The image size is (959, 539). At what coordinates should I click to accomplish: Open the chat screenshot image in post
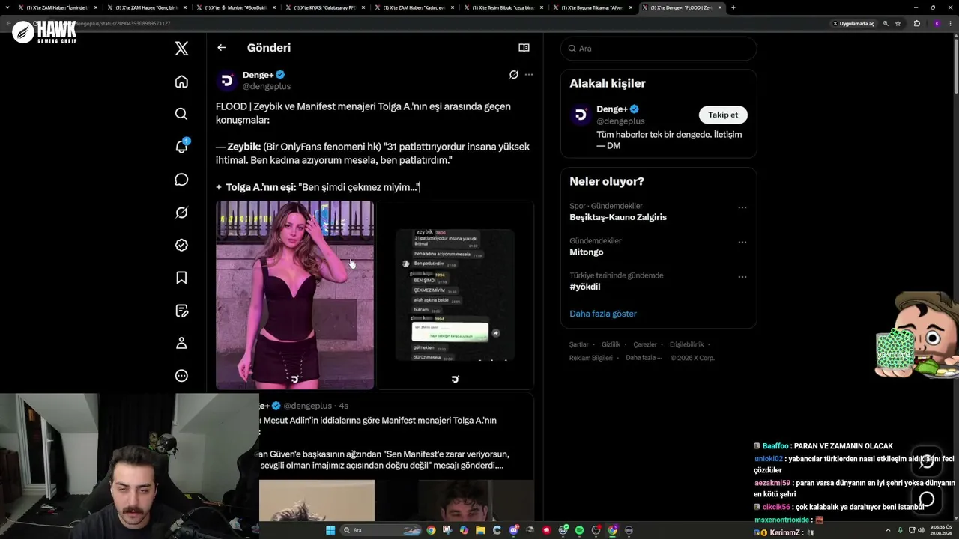click(456, 295)
